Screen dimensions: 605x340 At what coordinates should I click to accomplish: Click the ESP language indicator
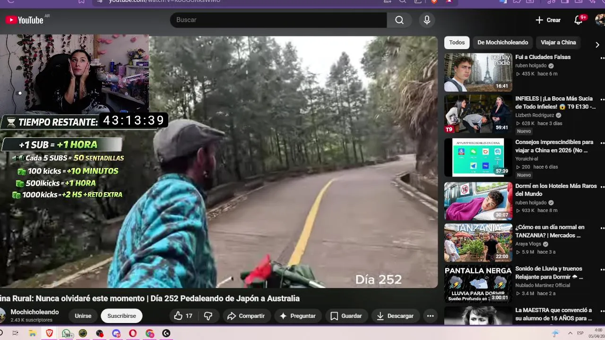click(580, 333)
